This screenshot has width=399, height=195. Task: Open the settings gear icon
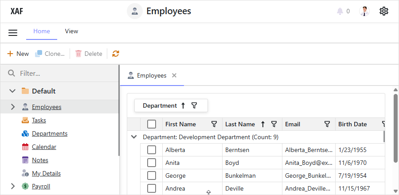coord(384,11)
